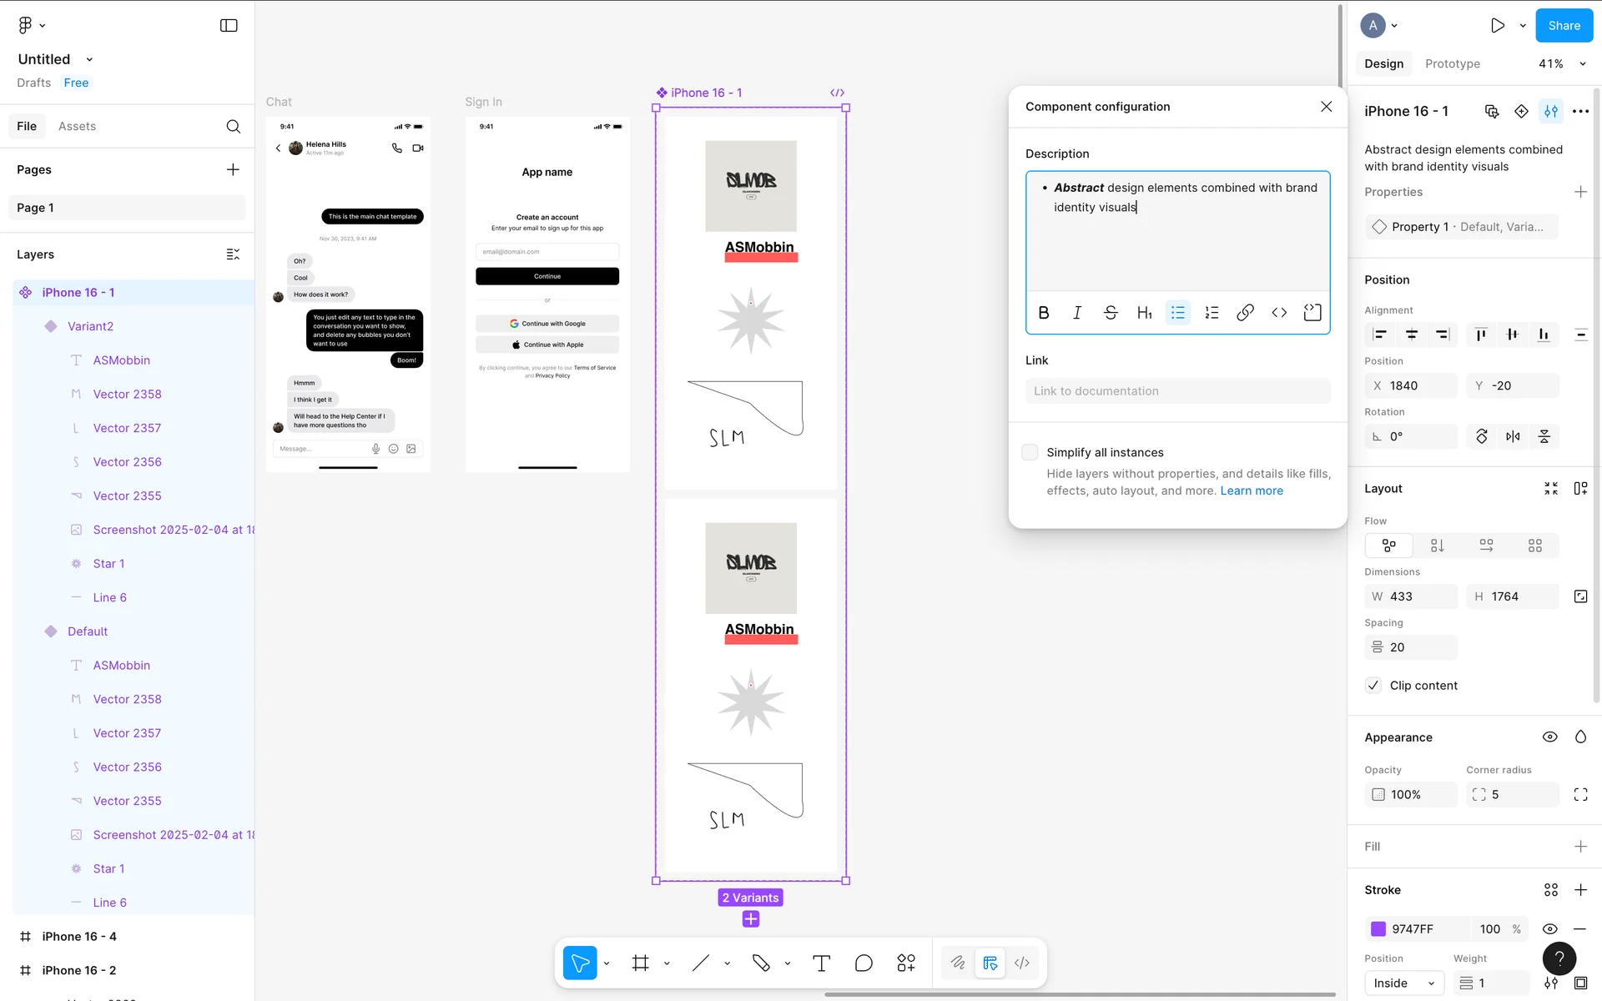Image resolution: width=1602 pixels, height=1001 pixels.
Task: Search layers with the magnifier icon
Action: click(x=234, y=127)
